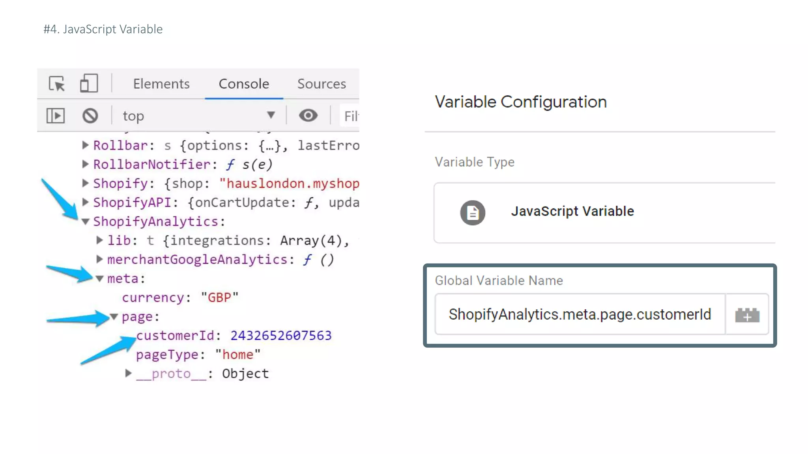The image size is (808, 454).
Task: Open the top context dropdown
Action: (x=199, y=116)
